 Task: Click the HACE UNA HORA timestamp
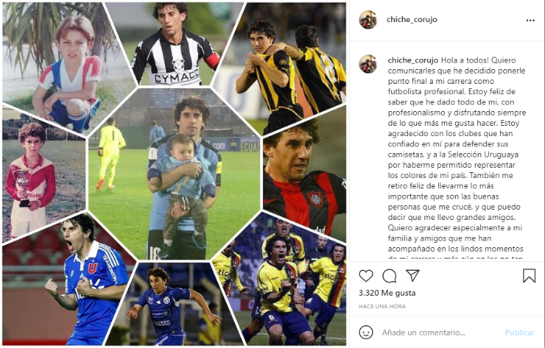[x=382, y=306]
